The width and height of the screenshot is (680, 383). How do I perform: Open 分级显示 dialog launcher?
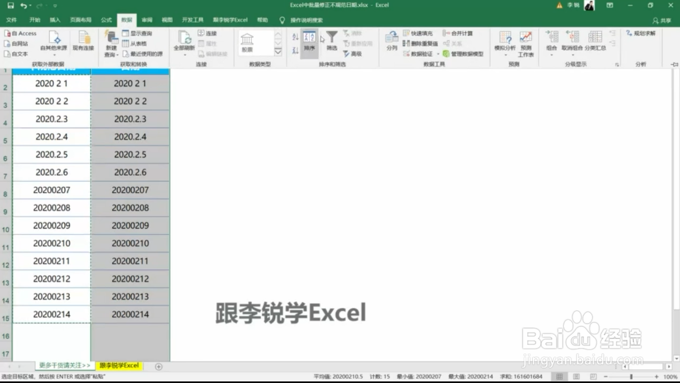tap(617, 65)
